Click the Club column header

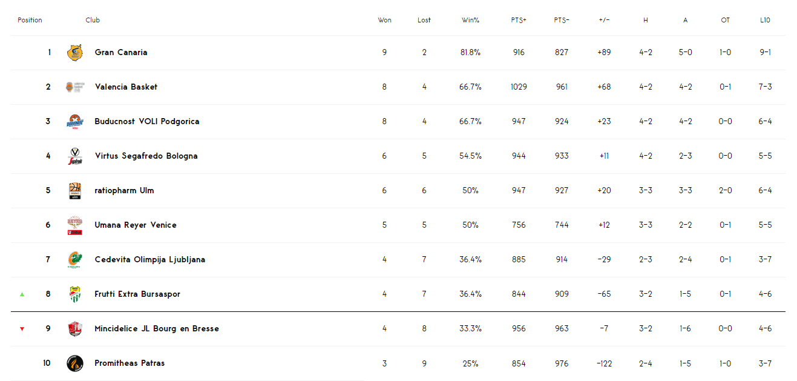(93, 20)
